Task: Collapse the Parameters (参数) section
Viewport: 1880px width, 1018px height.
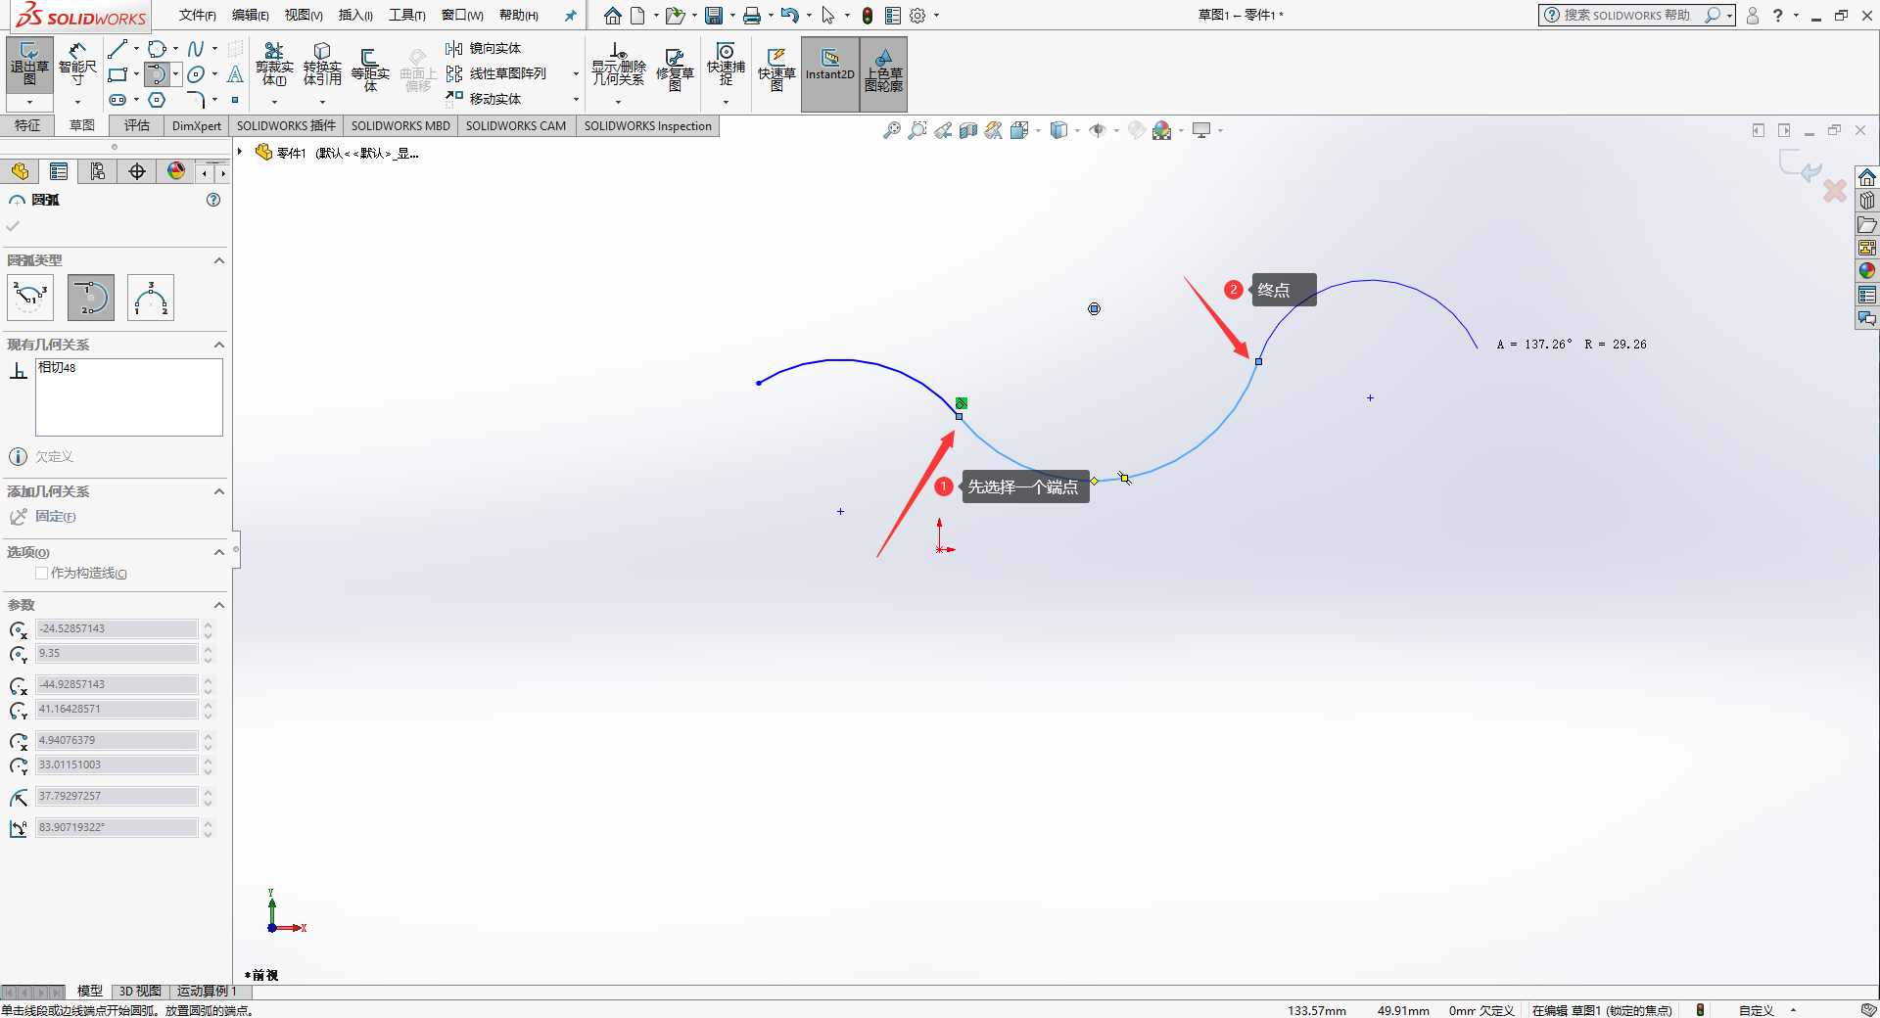Action: coord(219,605)
